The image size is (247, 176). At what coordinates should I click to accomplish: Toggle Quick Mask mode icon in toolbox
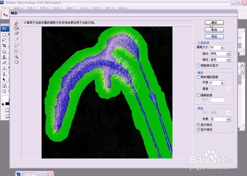pyautogui.click(x=7, y=110)
